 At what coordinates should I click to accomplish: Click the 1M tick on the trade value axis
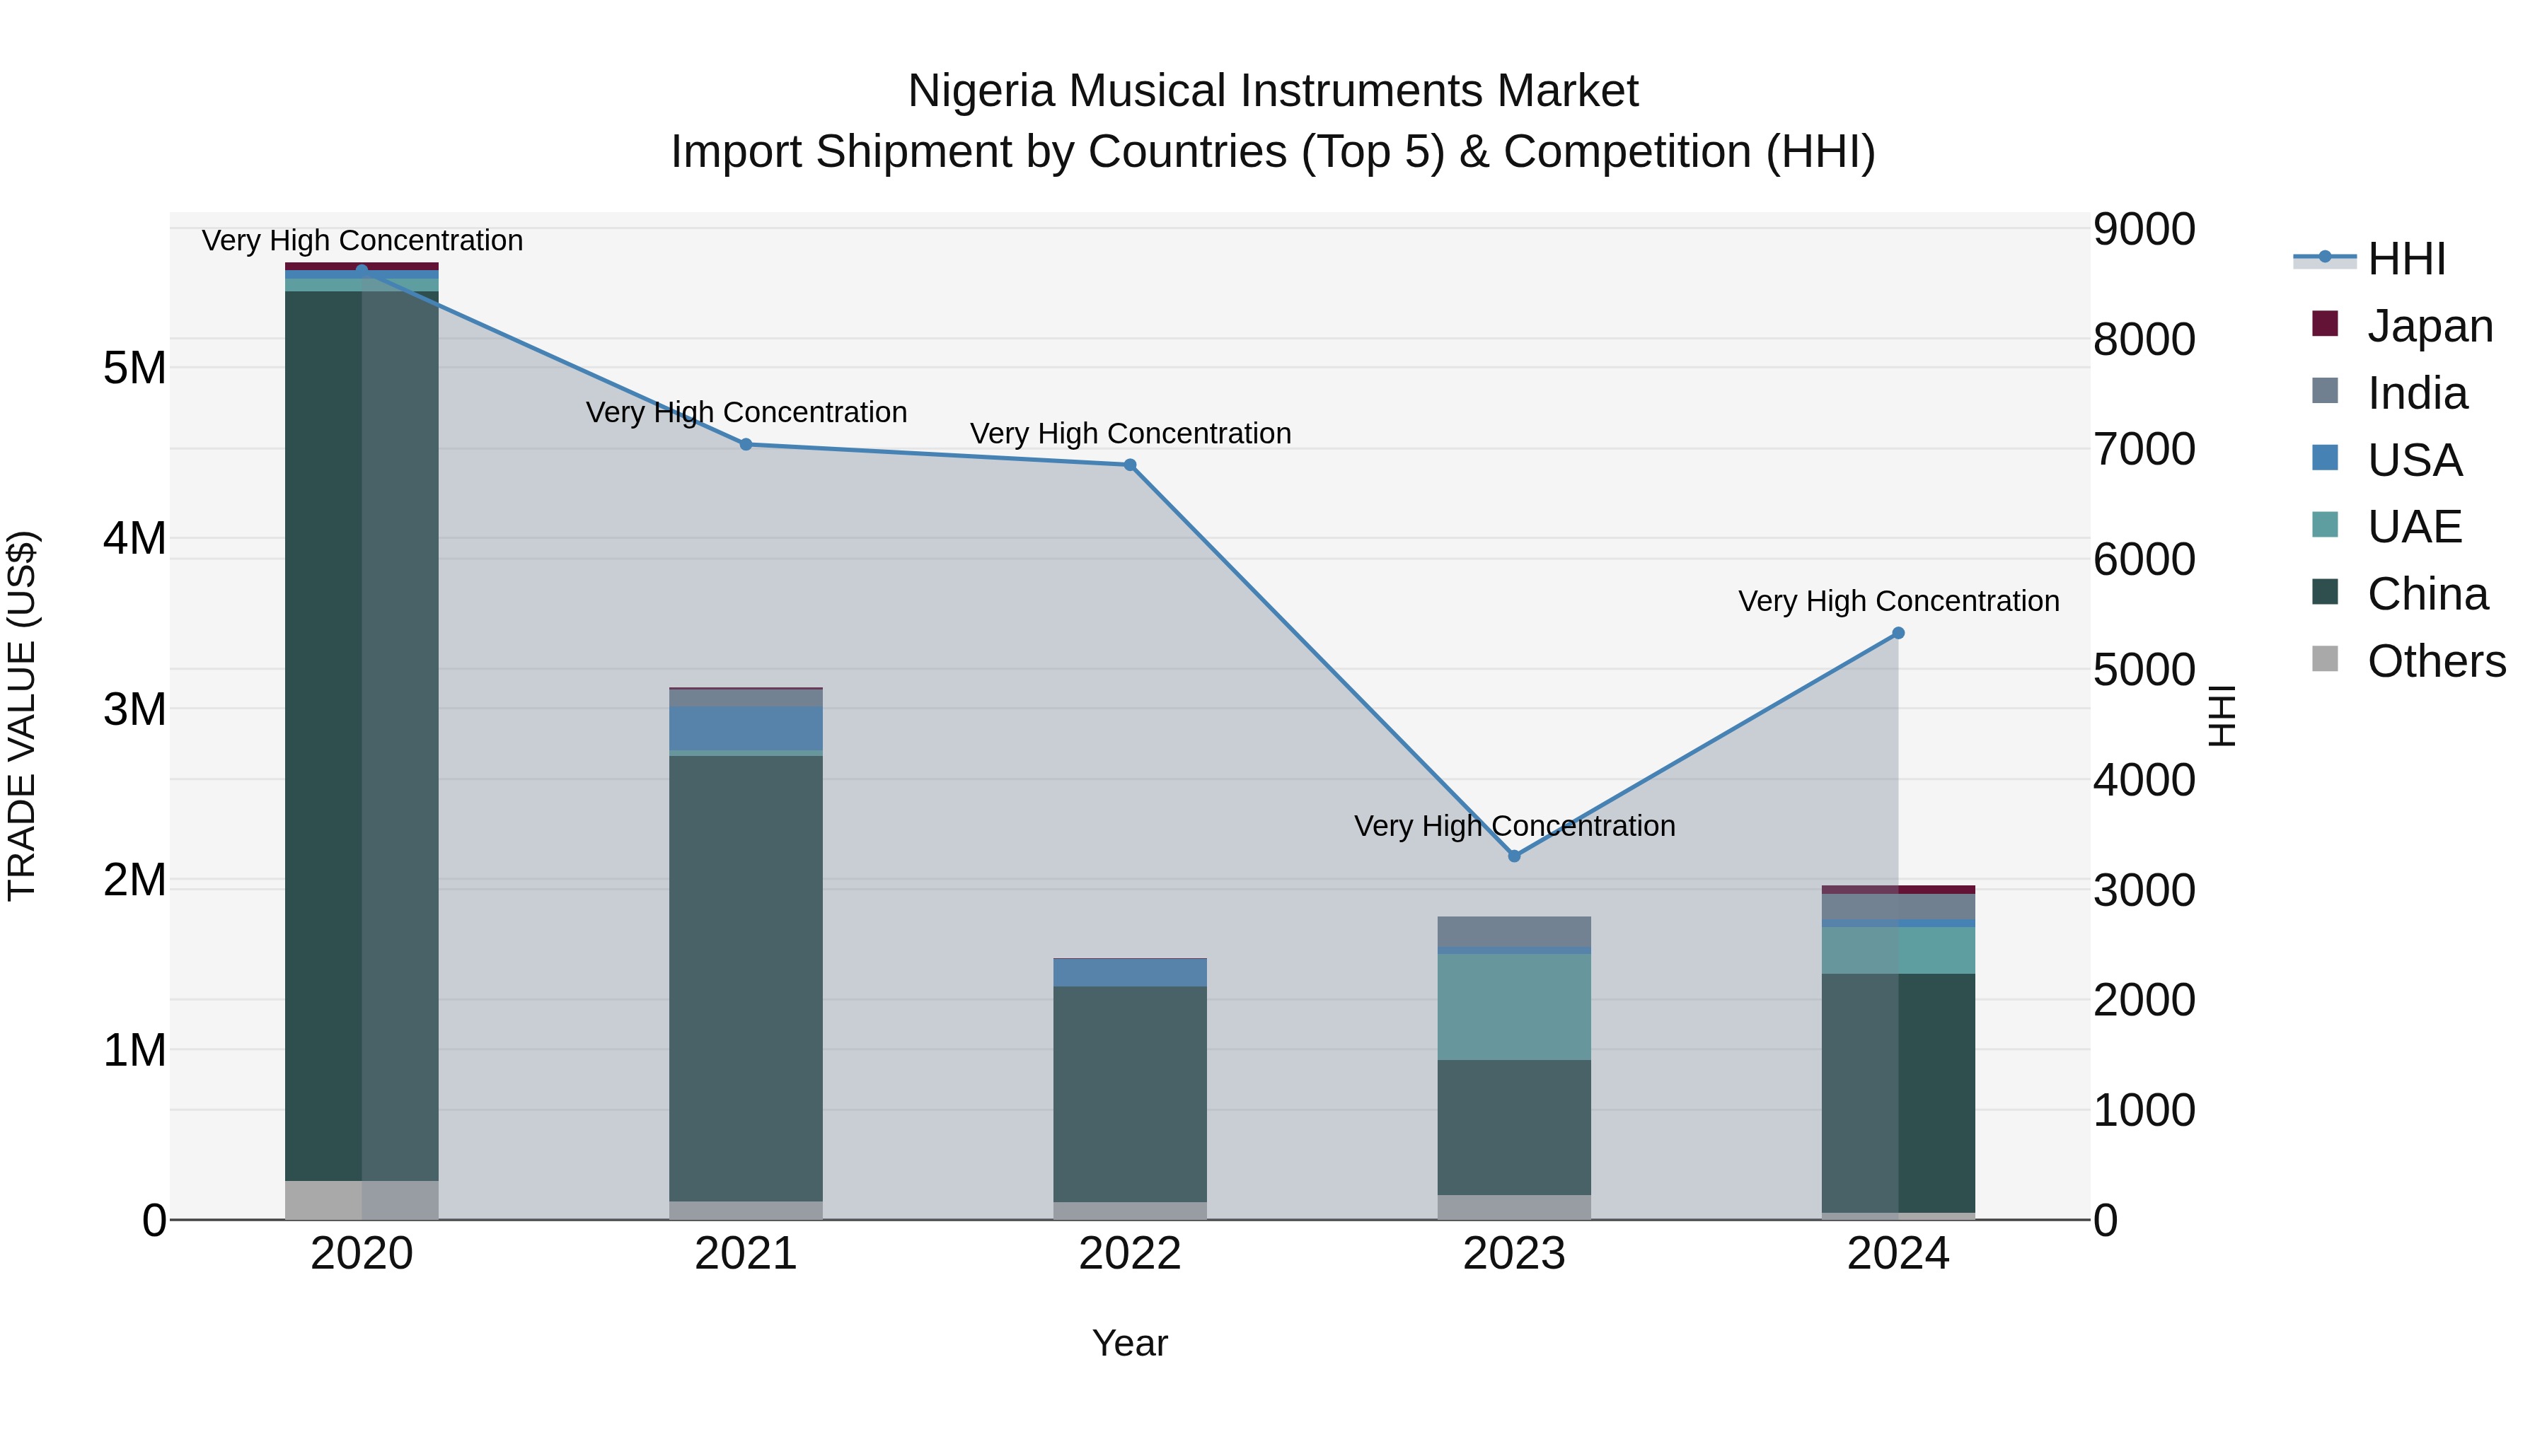(134, 1051)
